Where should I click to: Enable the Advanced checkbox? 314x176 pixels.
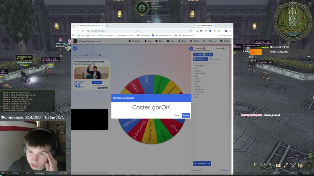tap(211, 59)
